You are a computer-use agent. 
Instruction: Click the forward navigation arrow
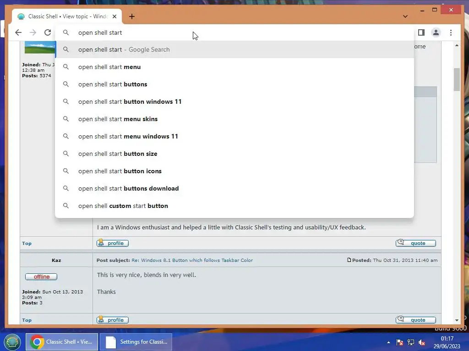pyautogui.click(x=33, y=32)
